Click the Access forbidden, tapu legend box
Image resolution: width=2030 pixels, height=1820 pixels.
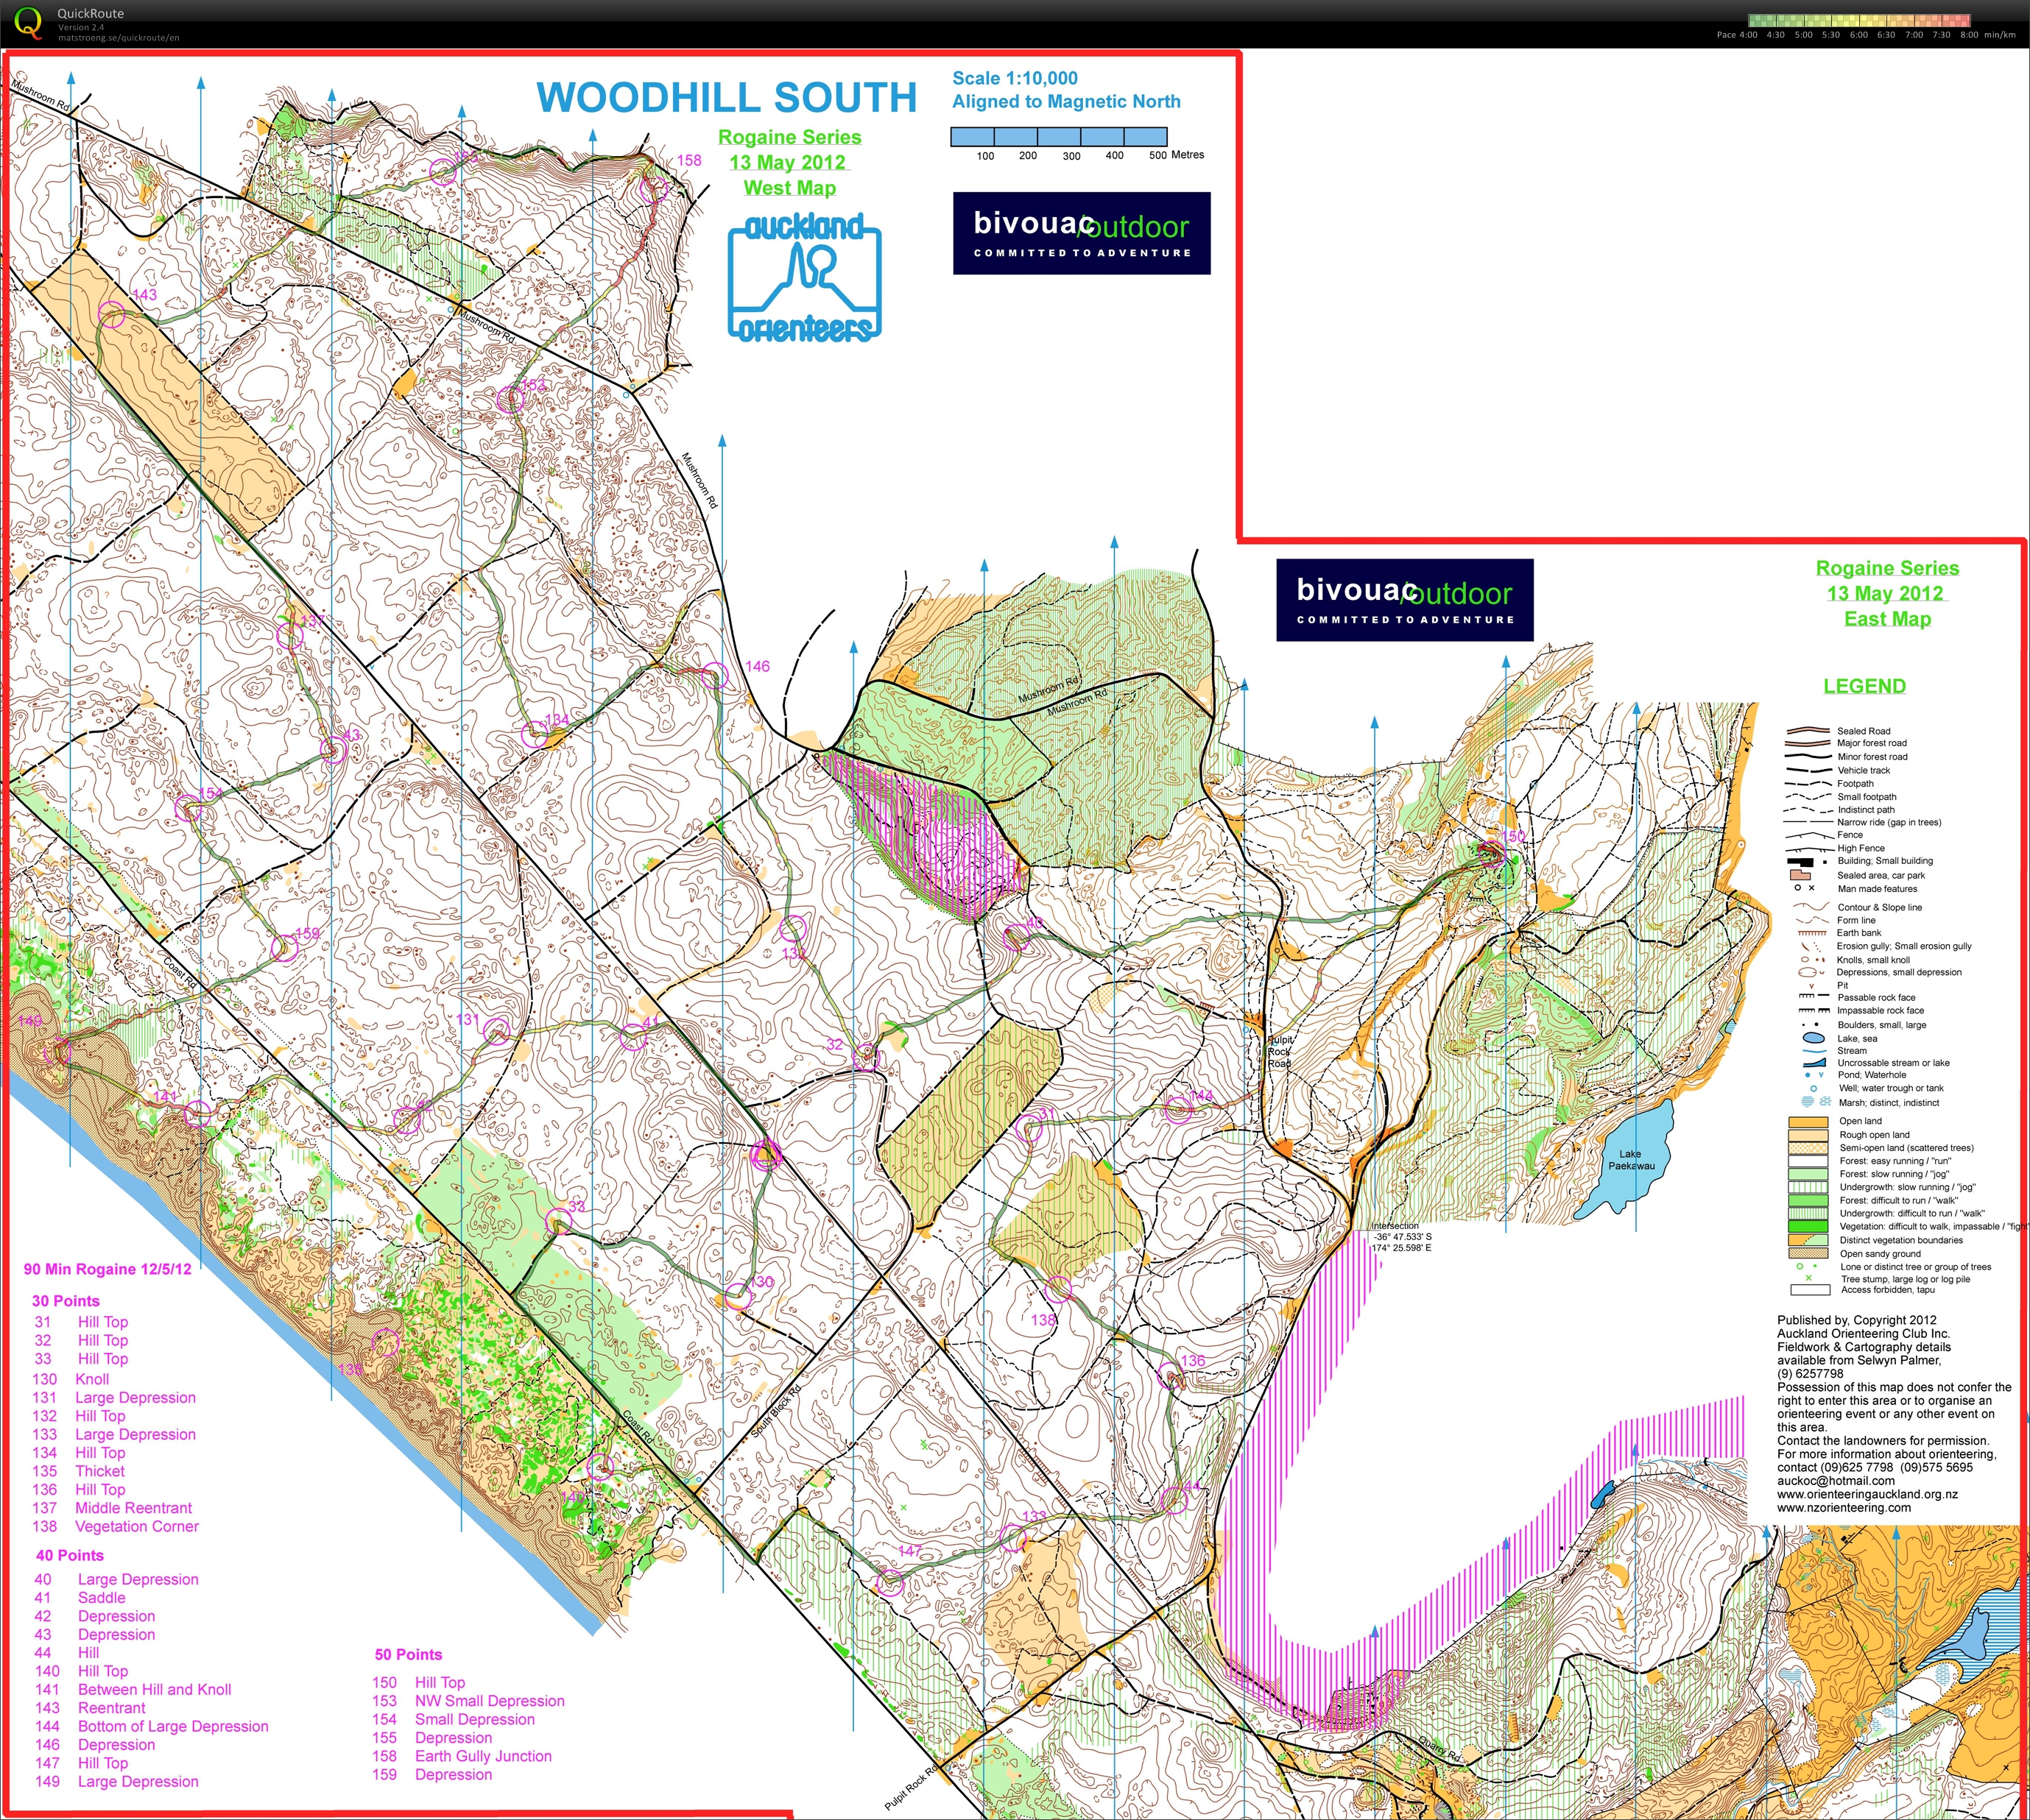[1809, 1290]
